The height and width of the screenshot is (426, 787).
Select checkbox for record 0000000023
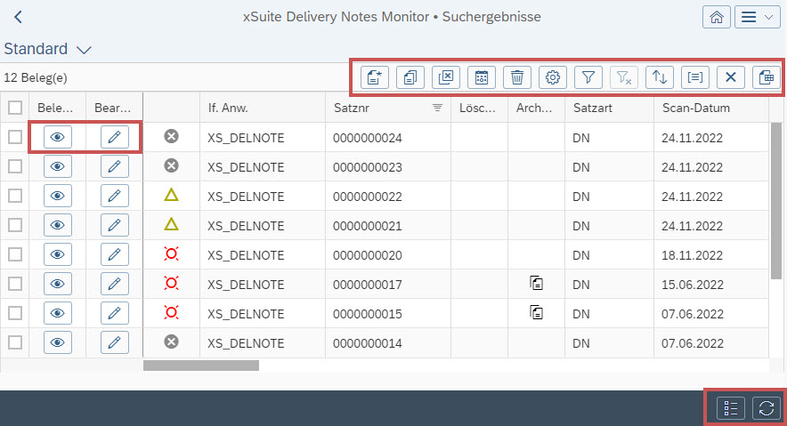click(15, 166)
